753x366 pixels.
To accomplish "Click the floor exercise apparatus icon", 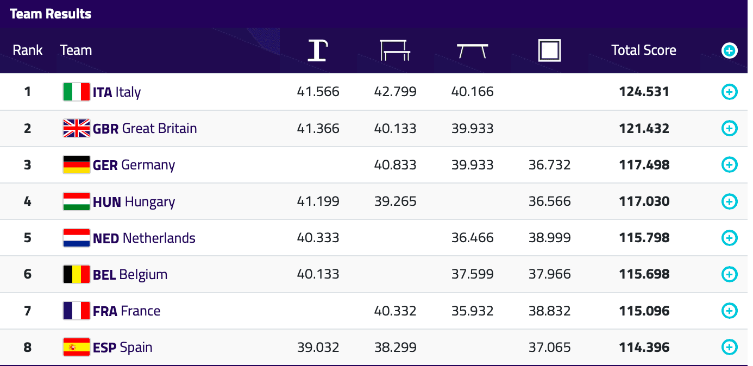I will click(x=549, y=51).
